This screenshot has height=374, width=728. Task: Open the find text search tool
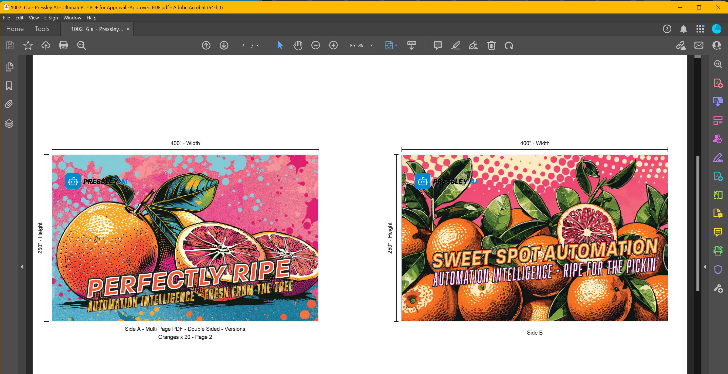click(81, 46)
